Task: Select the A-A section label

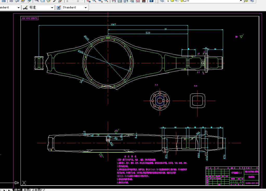Action: [x=157, y=85]
